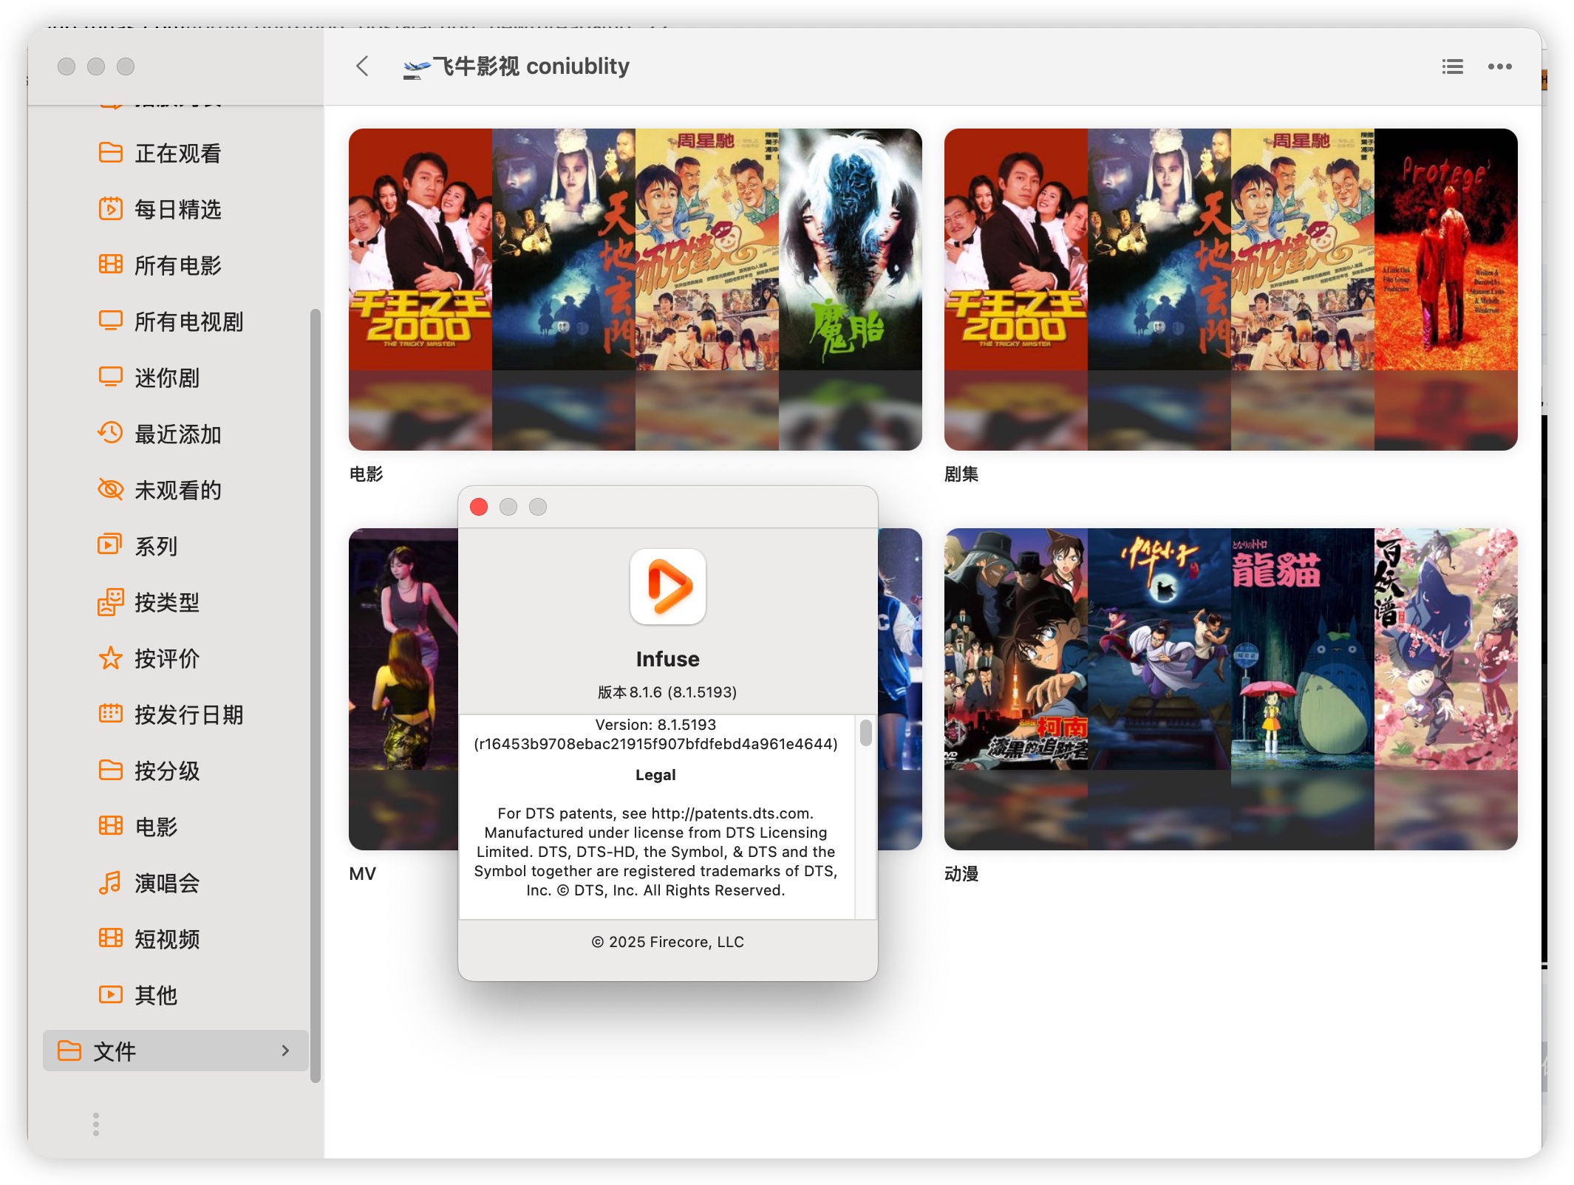Click the 系列 play-stack icon

[110, 545]
